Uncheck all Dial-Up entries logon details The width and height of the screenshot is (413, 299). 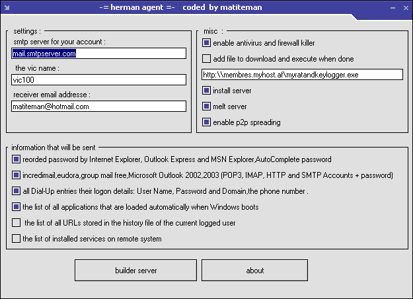(x=17, y=191)
